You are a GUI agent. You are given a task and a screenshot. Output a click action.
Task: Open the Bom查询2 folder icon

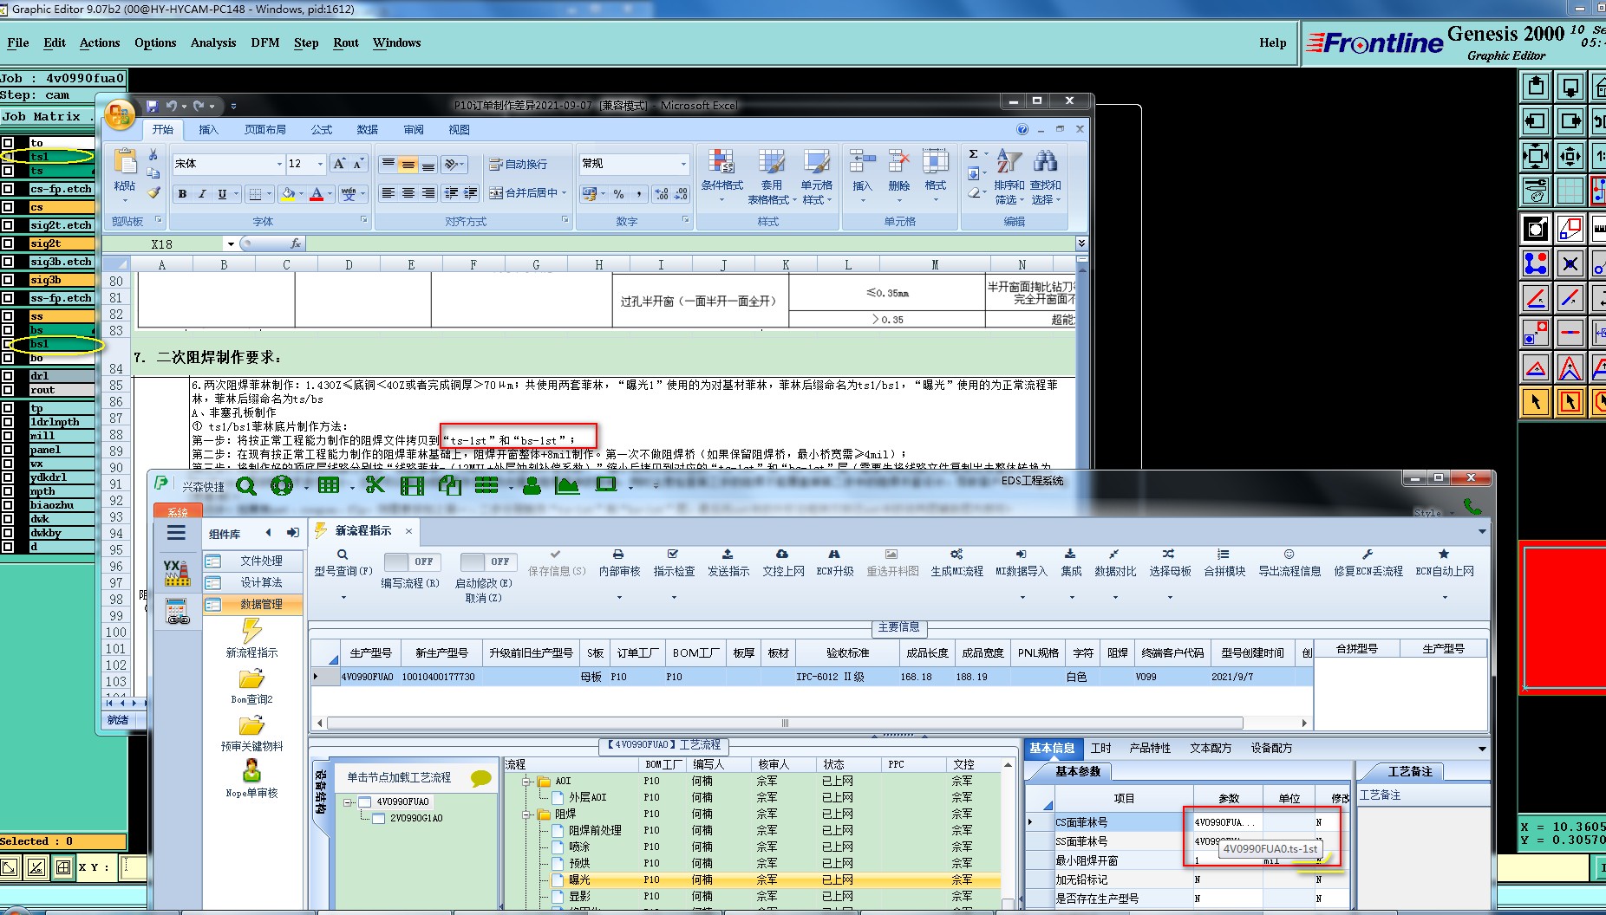[x=251, y=678]
